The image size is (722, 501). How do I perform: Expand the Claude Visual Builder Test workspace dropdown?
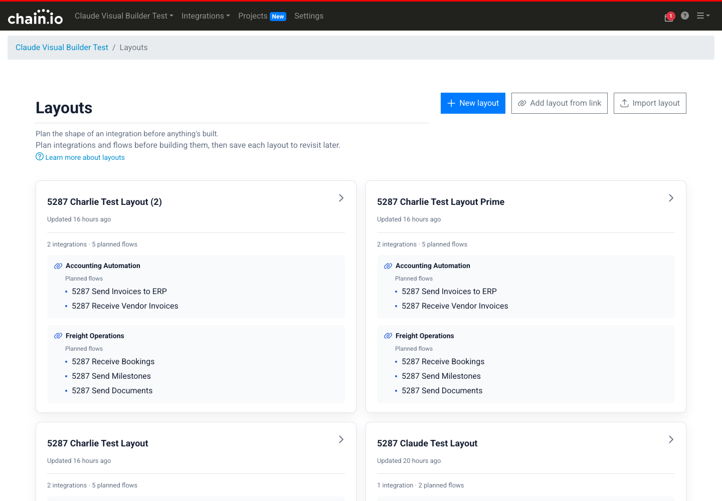[x=124, y=16]
